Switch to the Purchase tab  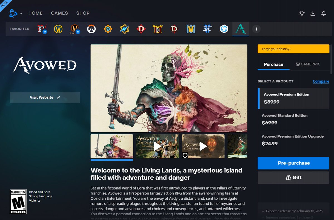pos(274,64)
